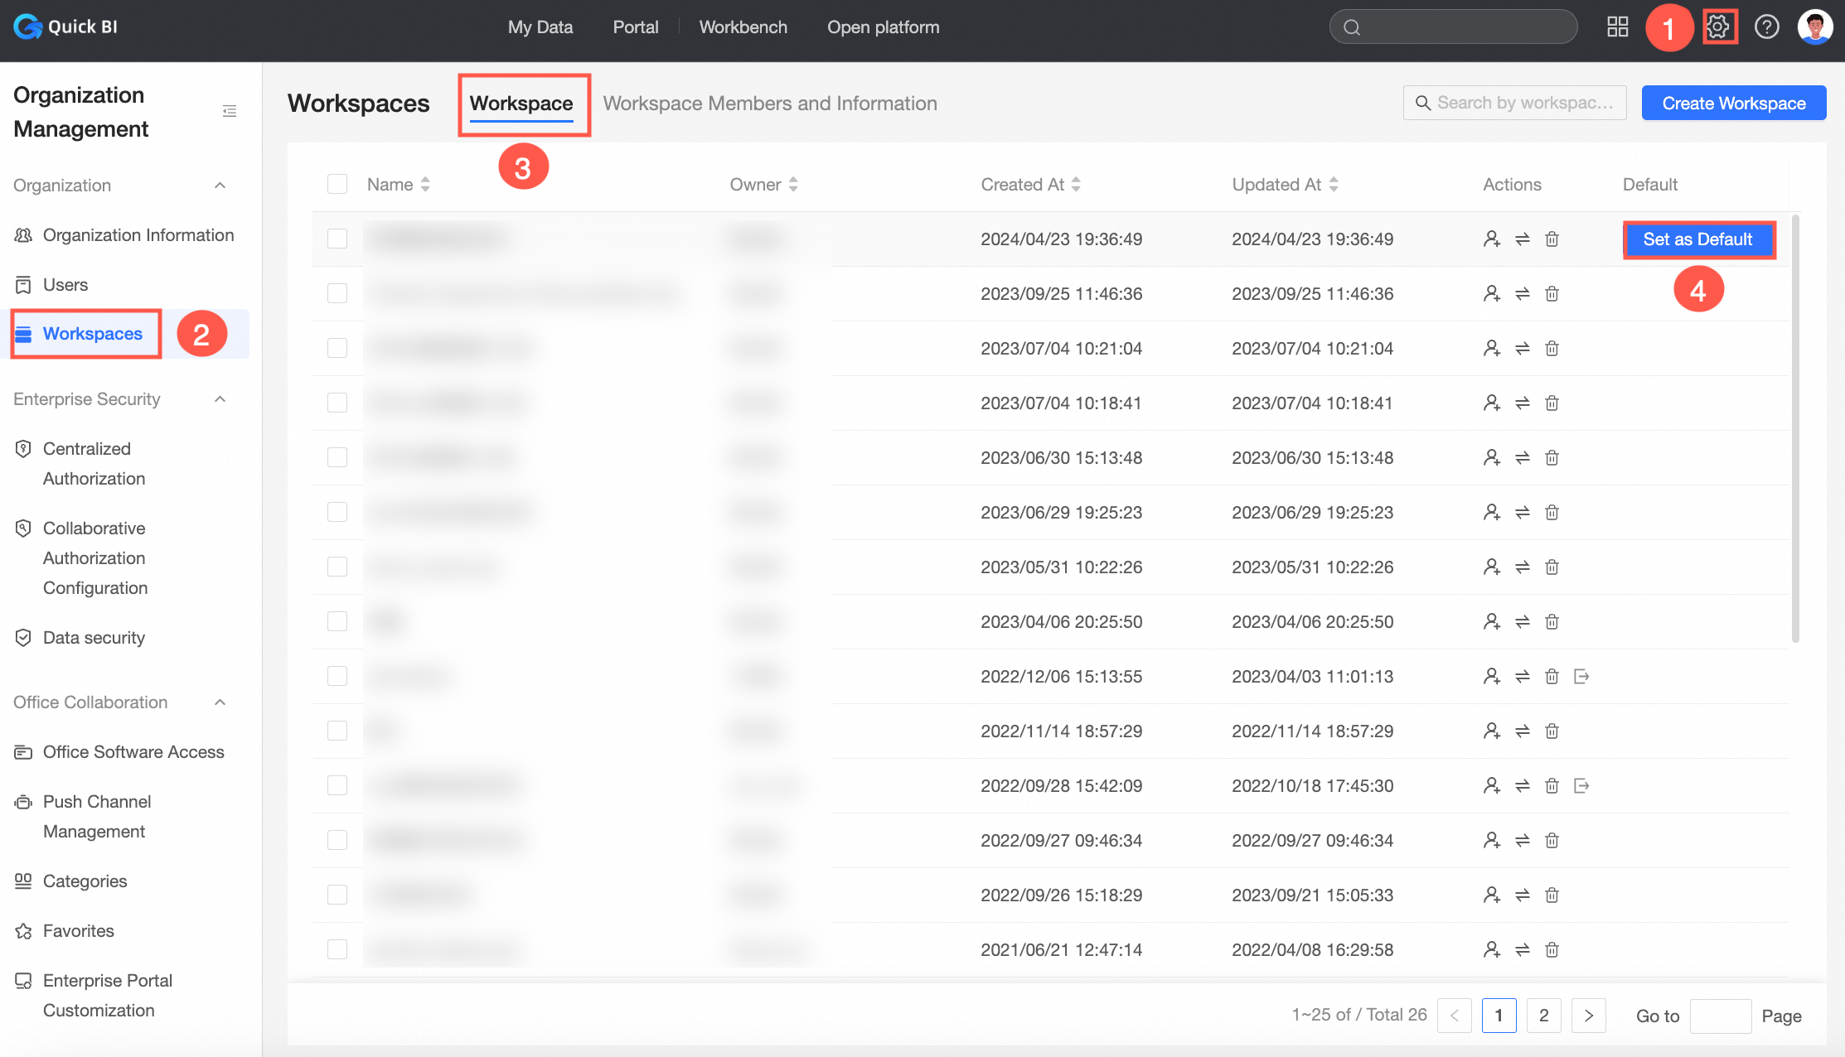The height and width of the screenshot is (1057, 1845).
Task: Collapse the Organization section in the sidebar
Action: (220, 186)
